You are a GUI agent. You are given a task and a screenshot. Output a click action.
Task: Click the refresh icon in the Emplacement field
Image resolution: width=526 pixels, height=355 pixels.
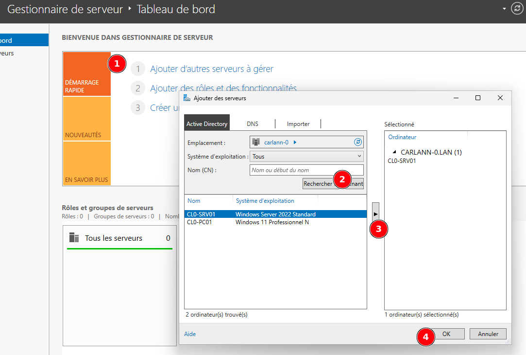tap(358, 142)
